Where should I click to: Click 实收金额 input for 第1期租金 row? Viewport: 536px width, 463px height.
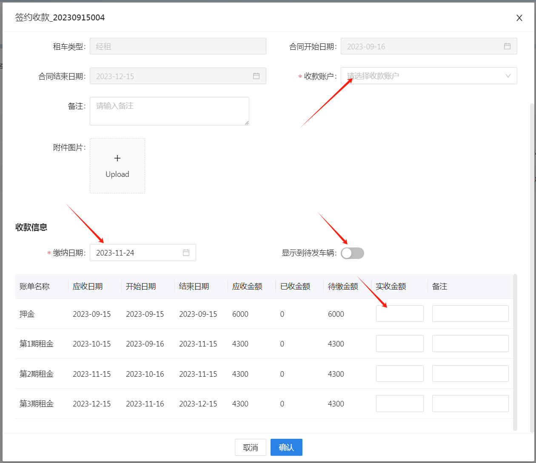click(399, 344)
